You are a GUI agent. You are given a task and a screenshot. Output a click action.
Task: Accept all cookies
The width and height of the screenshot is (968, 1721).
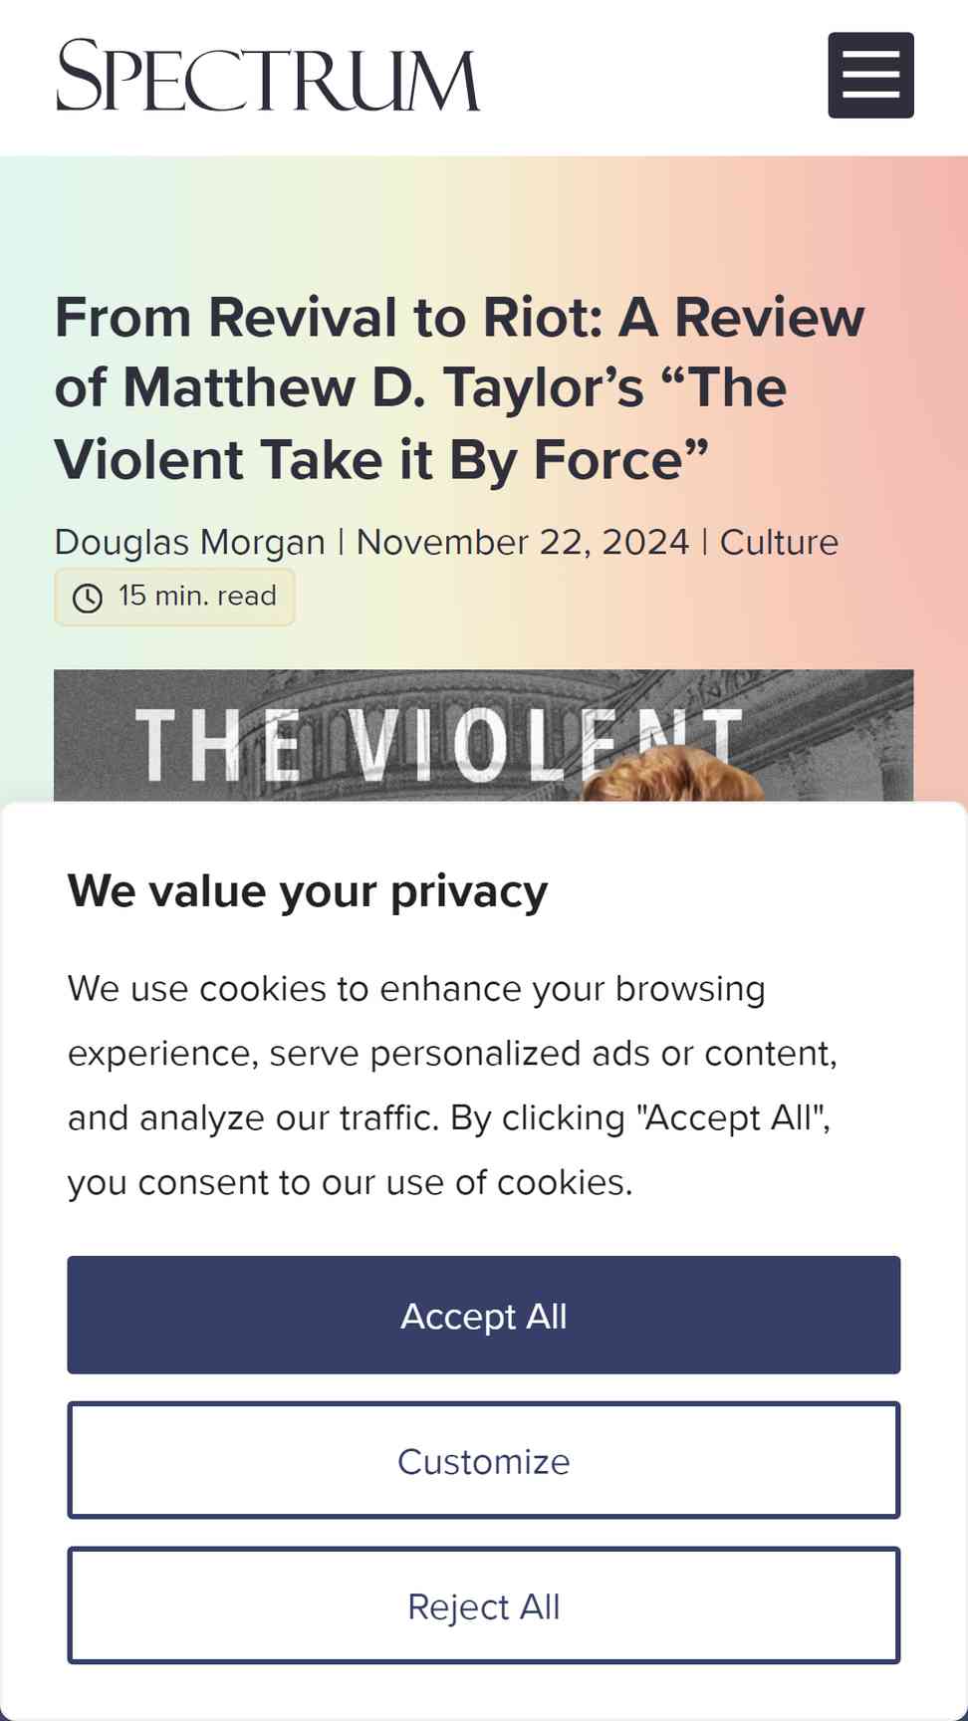484,1316
